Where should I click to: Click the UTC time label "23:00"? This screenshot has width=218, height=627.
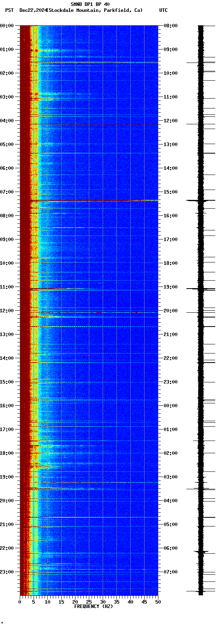171,382
